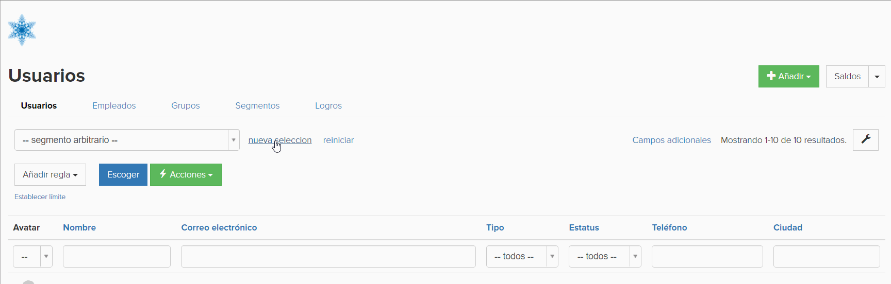This screenshot has height=284, width=891.
Task: Select the Logros tab
Action: pyautogui.click(x=328, y=105)
